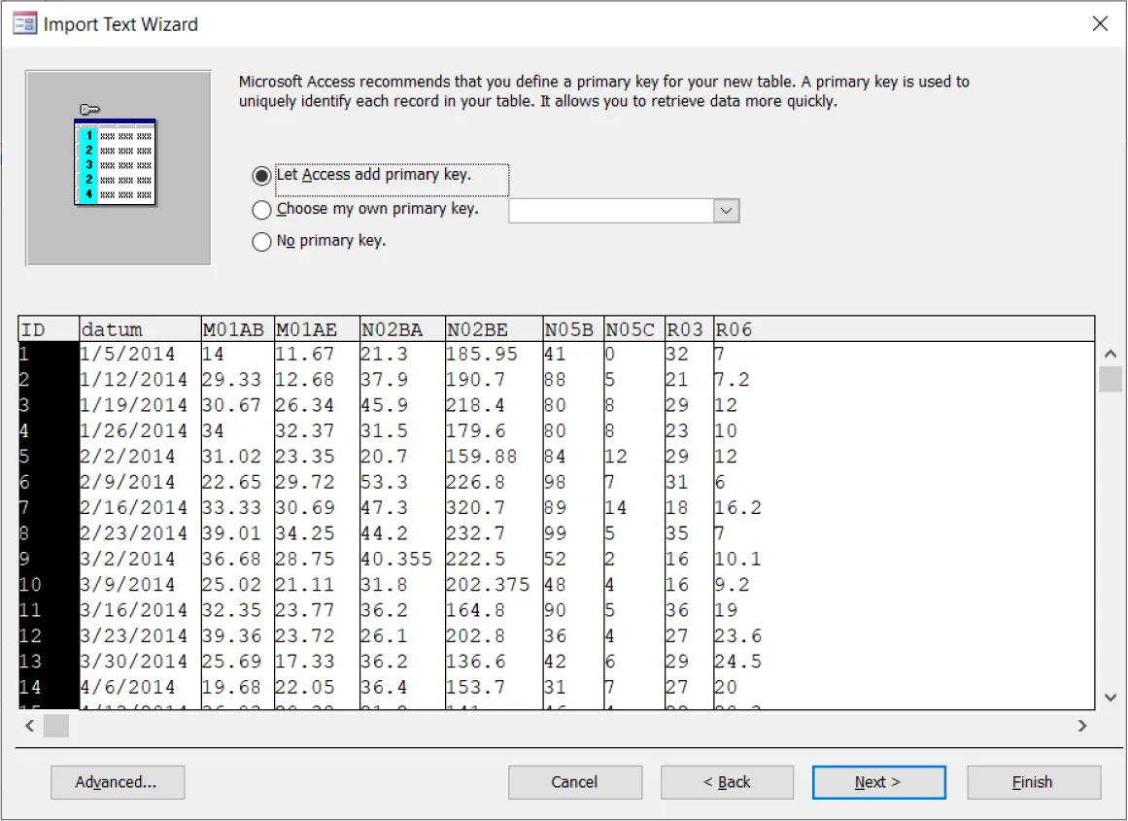Select the M01AB column header
Viewport: 1128px width, 821px height.
click(238, 328)
